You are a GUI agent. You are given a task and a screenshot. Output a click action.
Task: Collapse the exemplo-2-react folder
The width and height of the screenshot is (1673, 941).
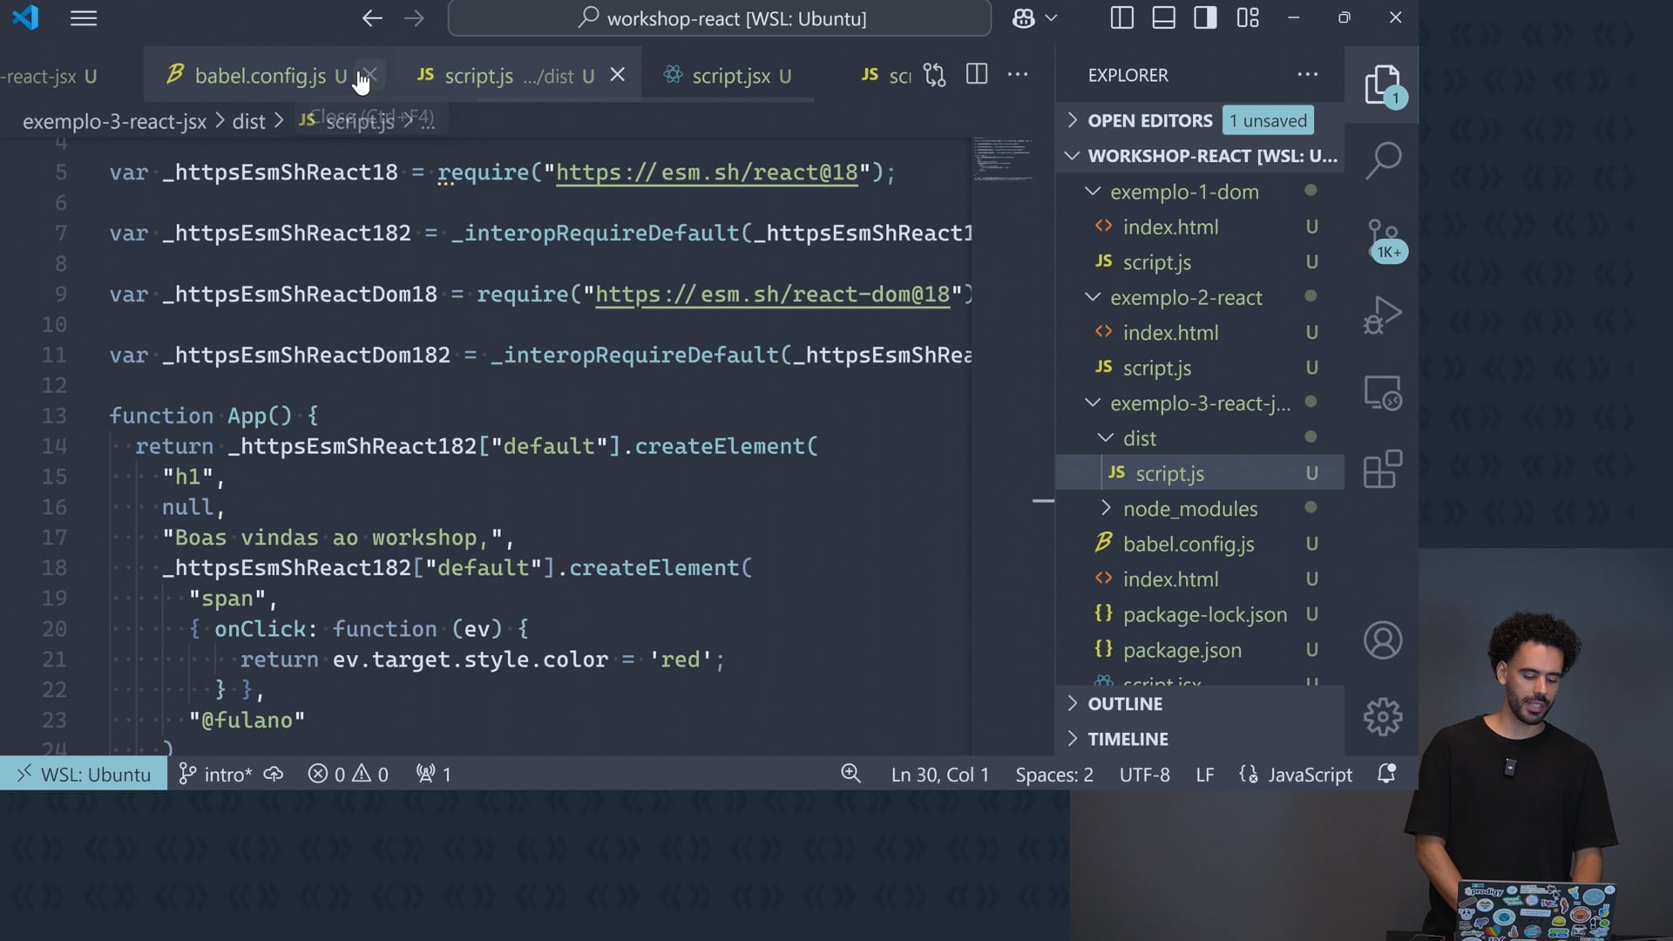tap(1185, 298)
